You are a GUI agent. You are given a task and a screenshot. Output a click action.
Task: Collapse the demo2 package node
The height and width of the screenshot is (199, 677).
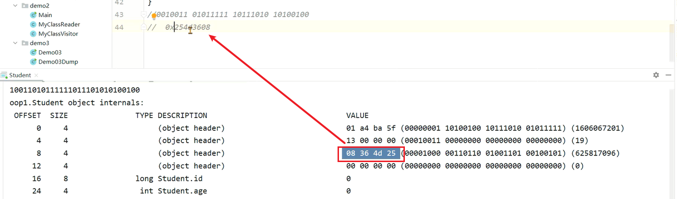(x=15, y=5)
